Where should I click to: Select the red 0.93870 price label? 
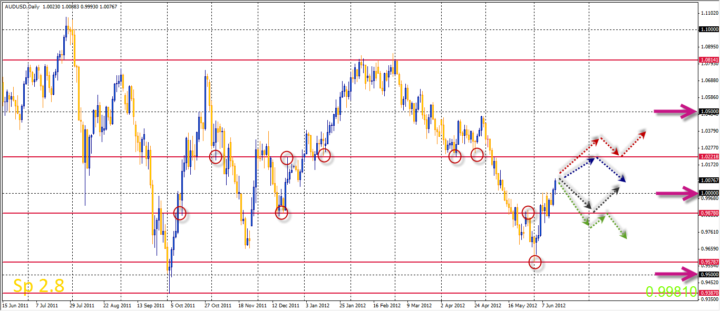pyautogui.click(x=708, y=293)
